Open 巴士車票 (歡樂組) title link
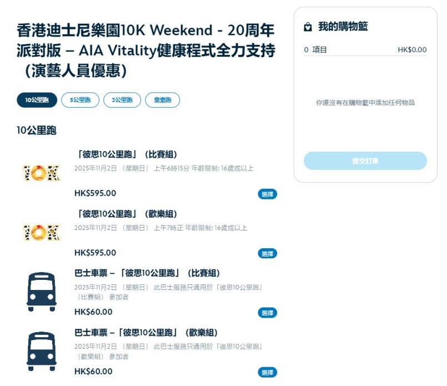 point(147,333)
